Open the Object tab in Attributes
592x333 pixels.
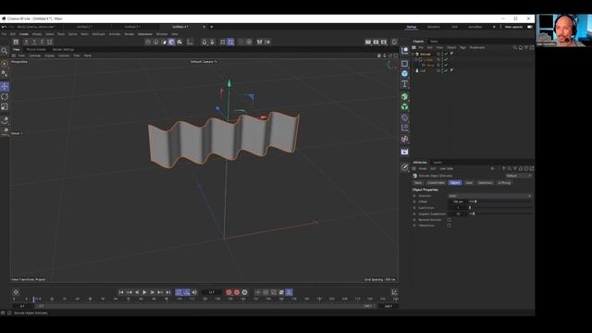click(455, 183)
